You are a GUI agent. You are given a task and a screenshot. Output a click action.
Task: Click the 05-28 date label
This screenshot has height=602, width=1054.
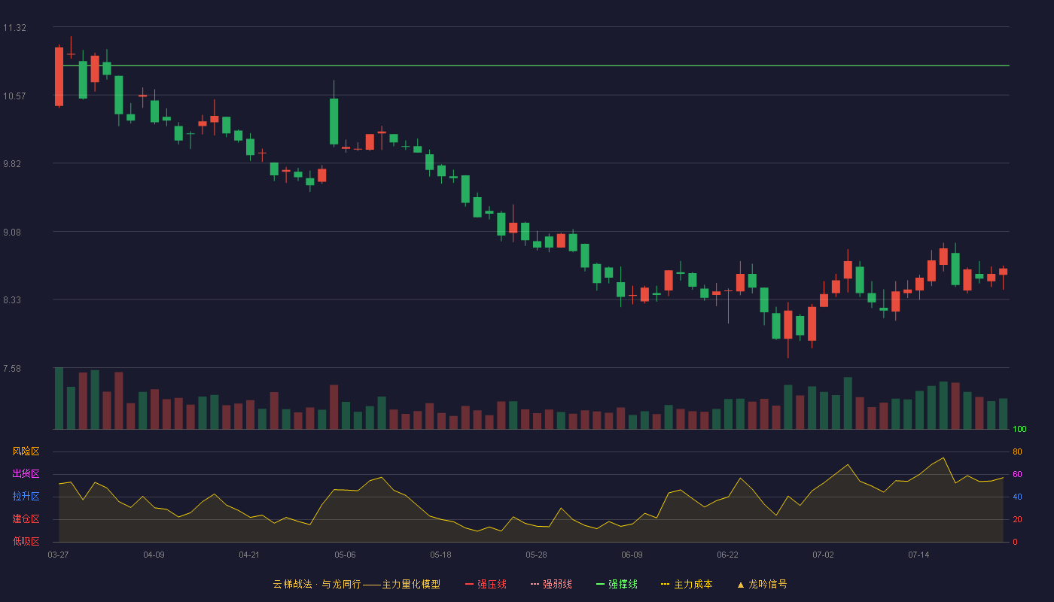pyautogui.click(x=536, y=555)
